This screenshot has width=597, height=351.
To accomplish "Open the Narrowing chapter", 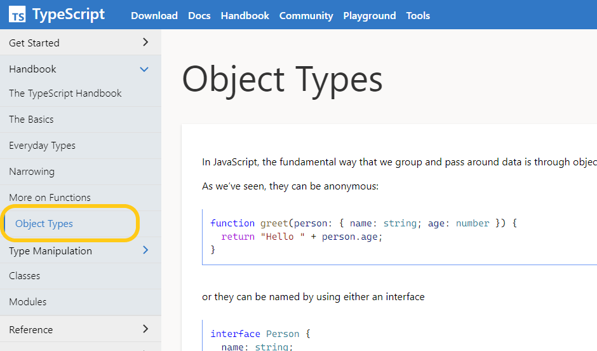I will 32,172.
